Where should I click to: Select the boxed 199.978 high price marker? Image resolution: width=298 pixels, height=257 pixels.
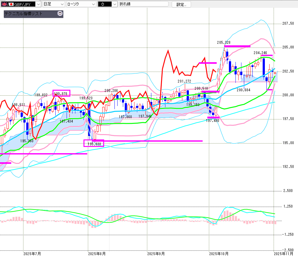(x=61, y=93)
